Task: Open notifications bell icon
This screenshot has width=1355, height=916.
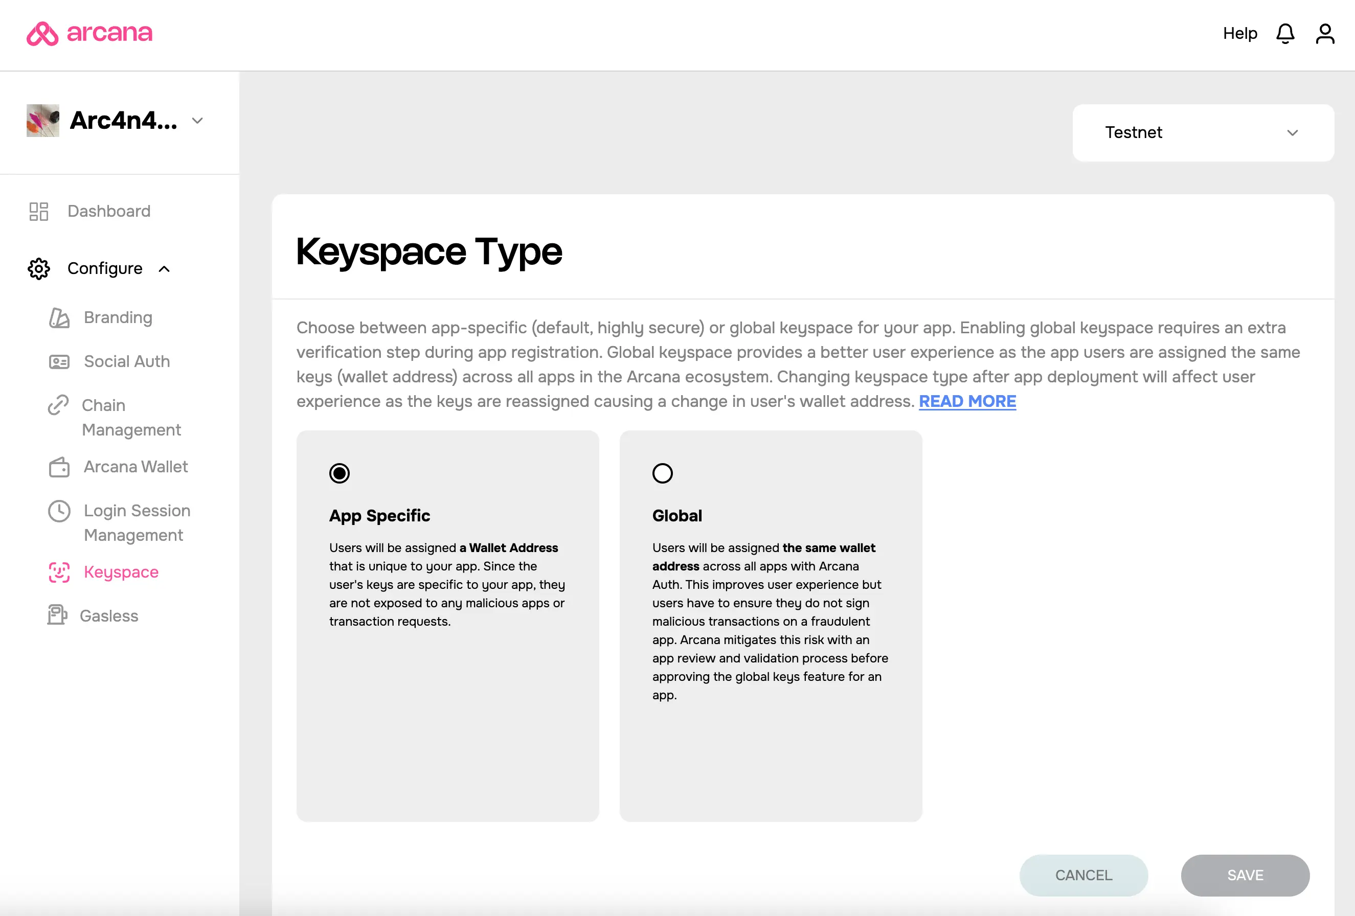Action: click(1285, 34)
